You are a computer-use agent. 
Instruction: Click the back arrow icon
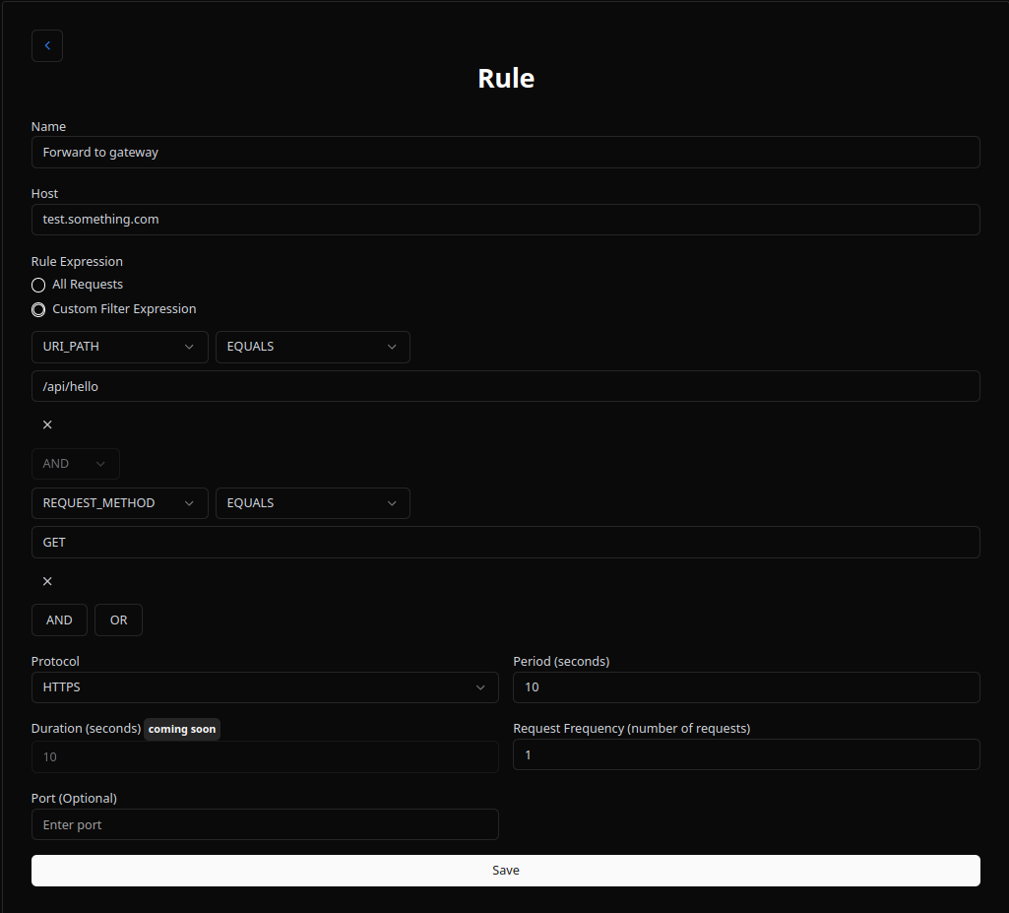click(x=47, y=46)
